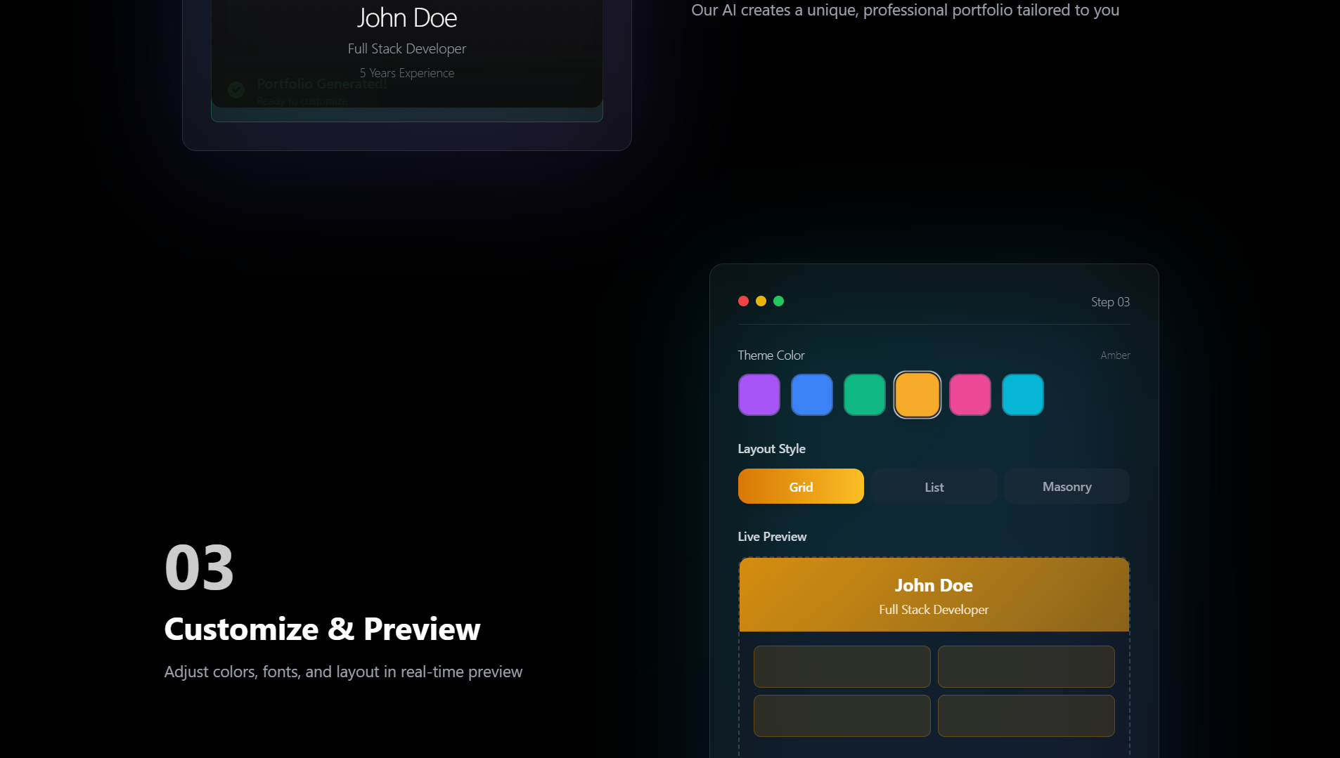
Task: Click the red traffic light dot
Action: coord(744,301)
